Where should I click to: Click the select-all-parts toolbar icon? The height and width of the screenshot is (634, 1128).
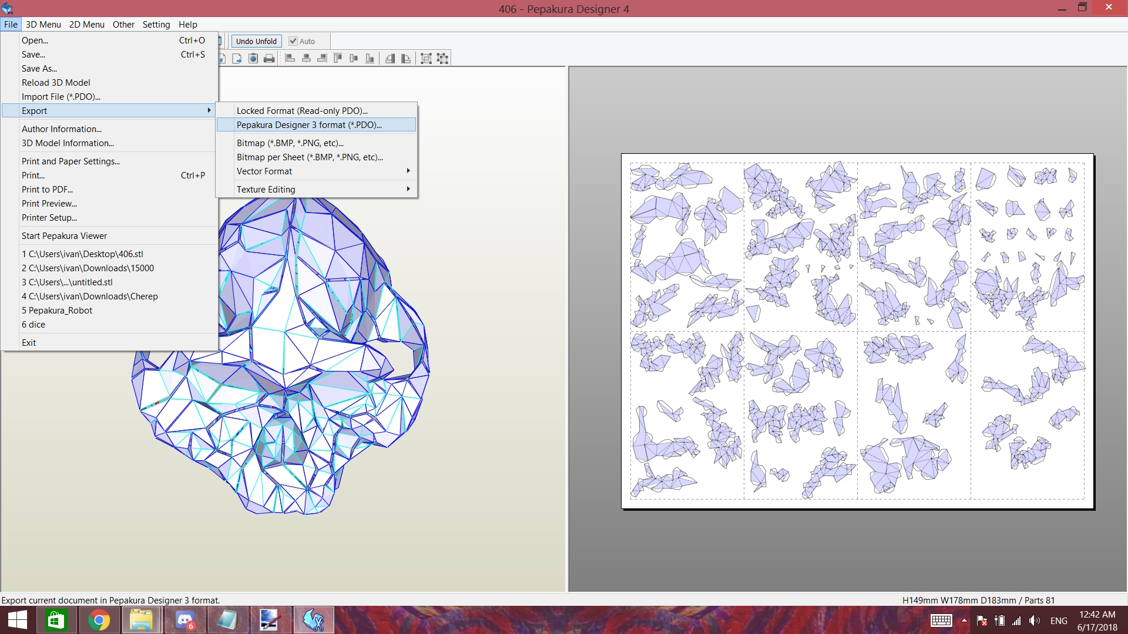tap(442, 58)
